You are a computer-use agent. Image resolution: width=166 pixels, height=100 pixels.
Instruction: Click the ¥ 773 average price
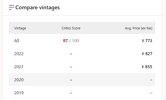click(147, 41)
